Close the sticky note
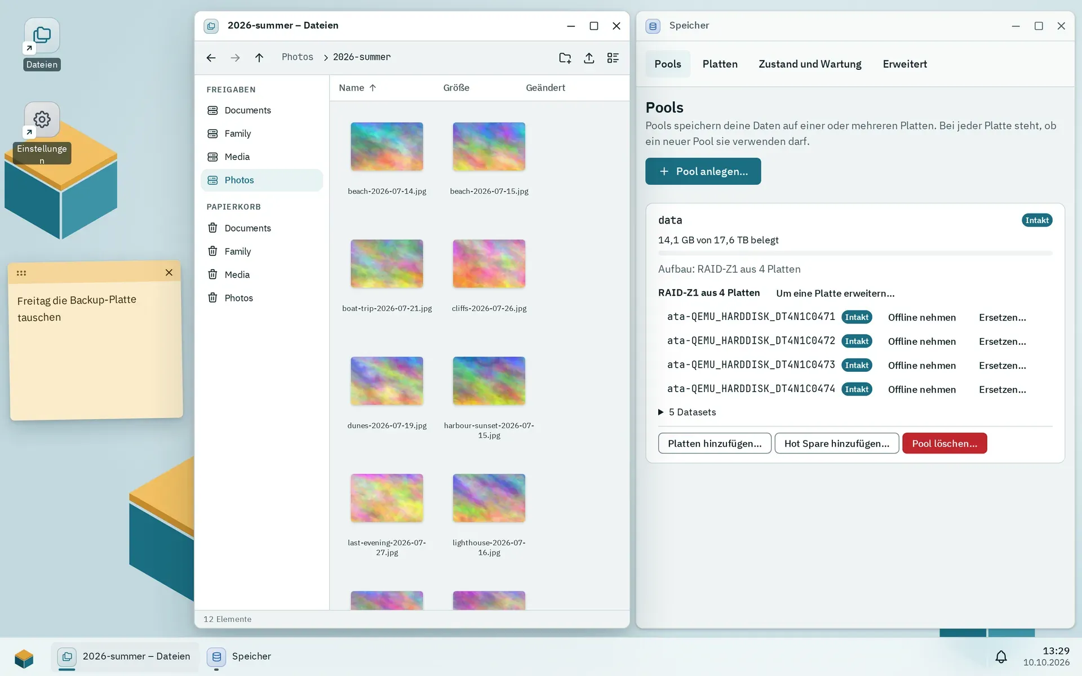1082x676 pixels. pos(169,273)
